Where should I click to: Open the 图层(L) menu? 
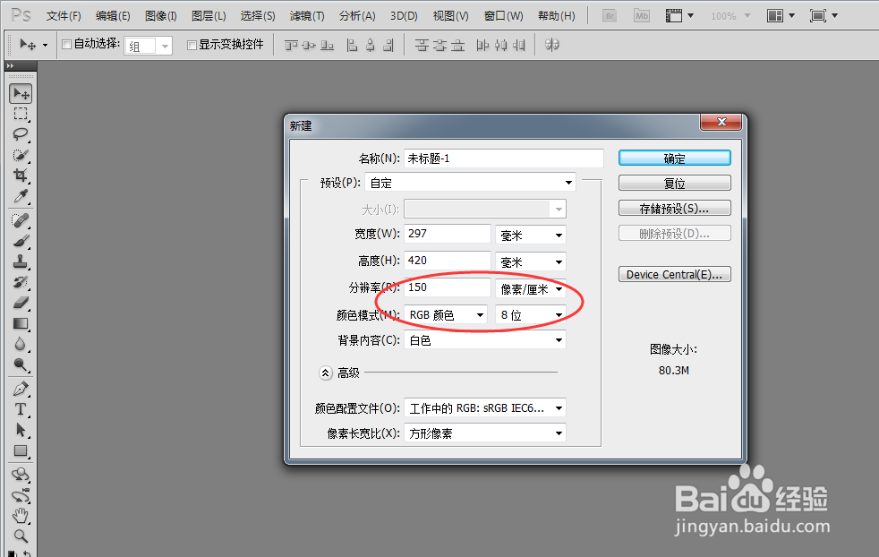pyautogui.click(x=209, y=16)
